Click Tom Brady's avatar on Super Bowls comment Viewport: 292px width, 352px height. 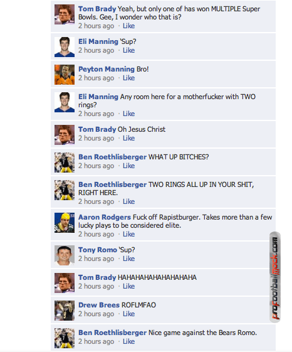pyautogui.click(x=65, y=14)
